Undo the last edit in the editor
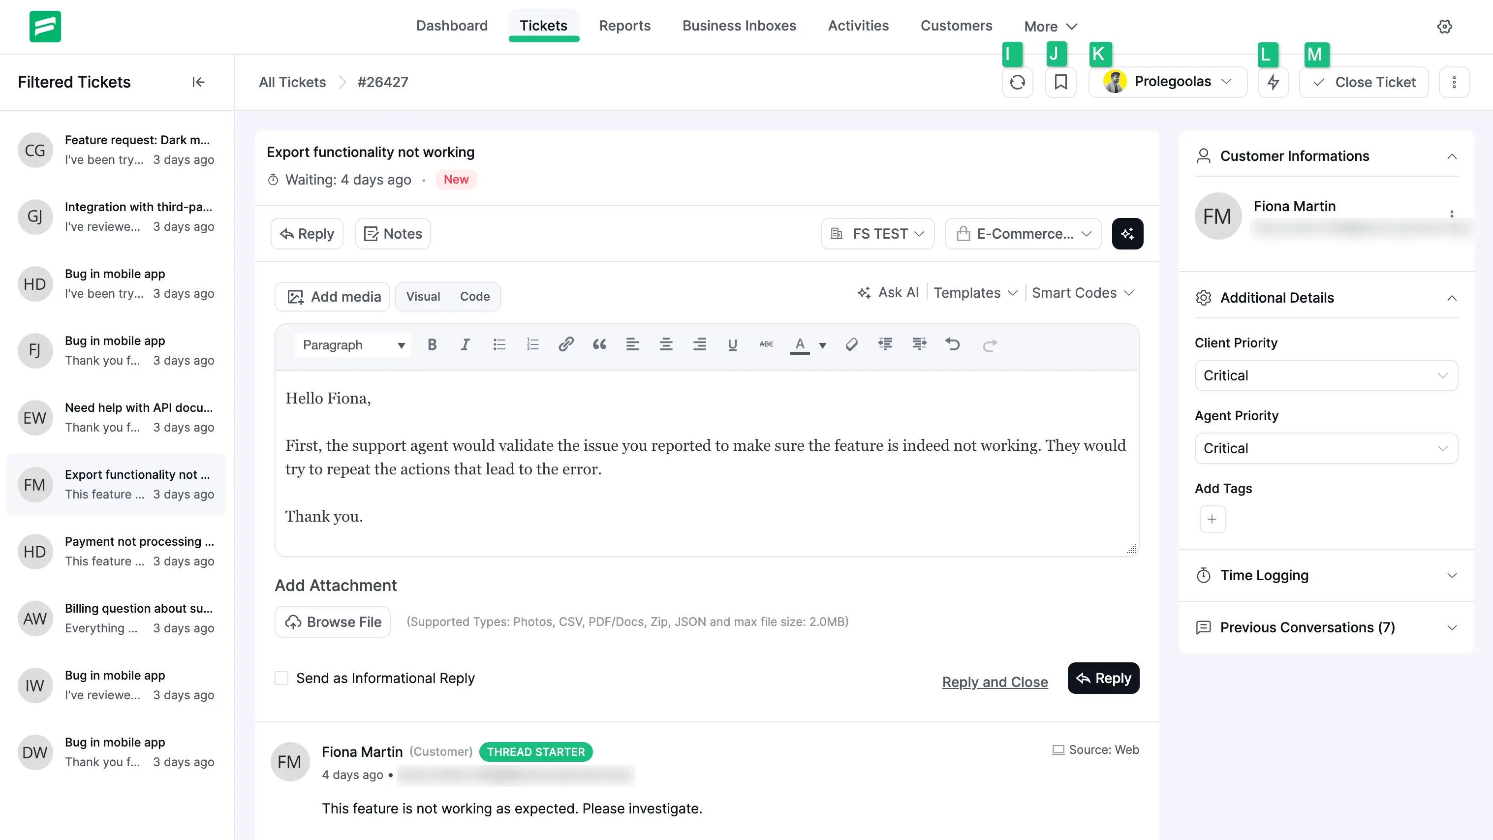 (952, 345)
